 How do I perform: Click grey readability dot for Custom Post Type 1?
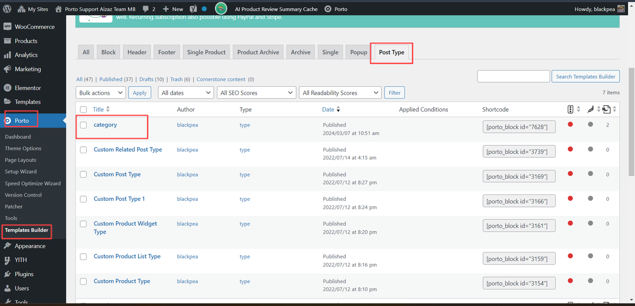pyautogui.click(x=590, y=198)
